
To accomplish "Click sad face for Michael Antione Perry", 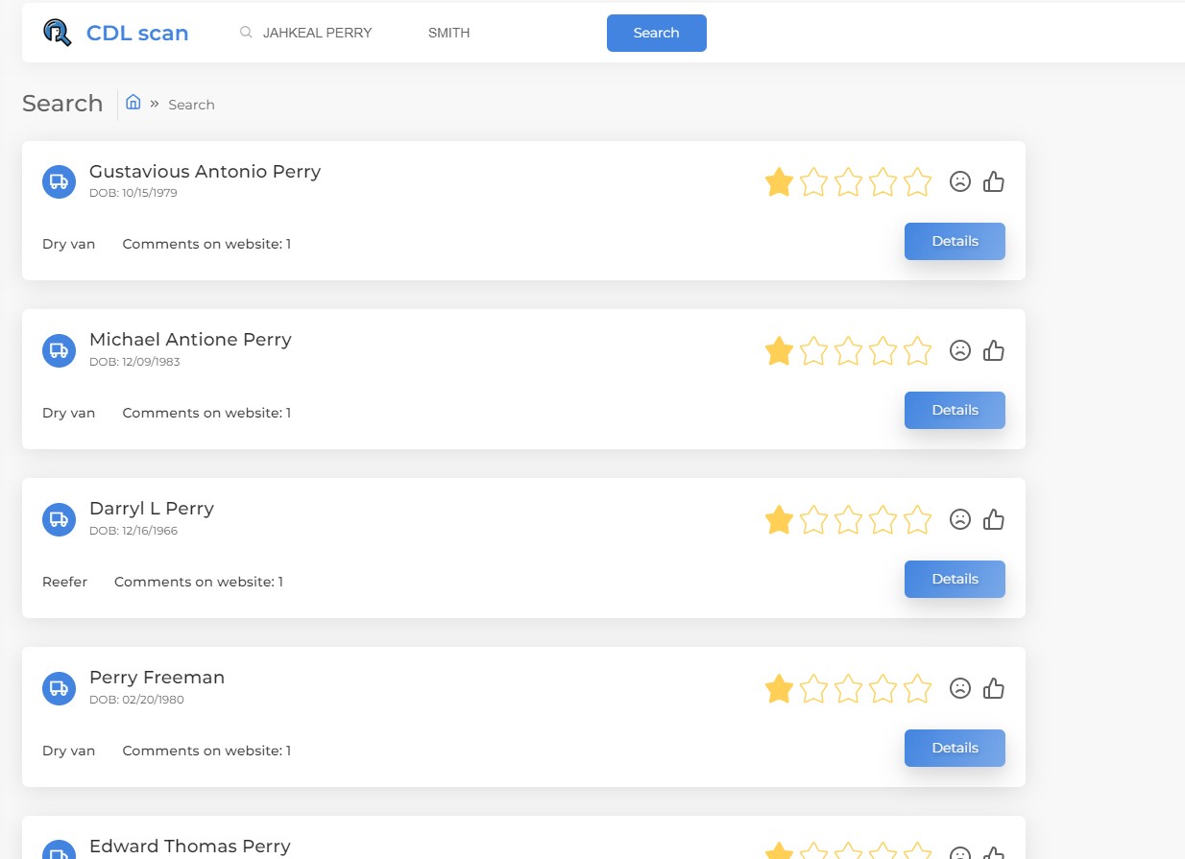I will pos(959,350).
